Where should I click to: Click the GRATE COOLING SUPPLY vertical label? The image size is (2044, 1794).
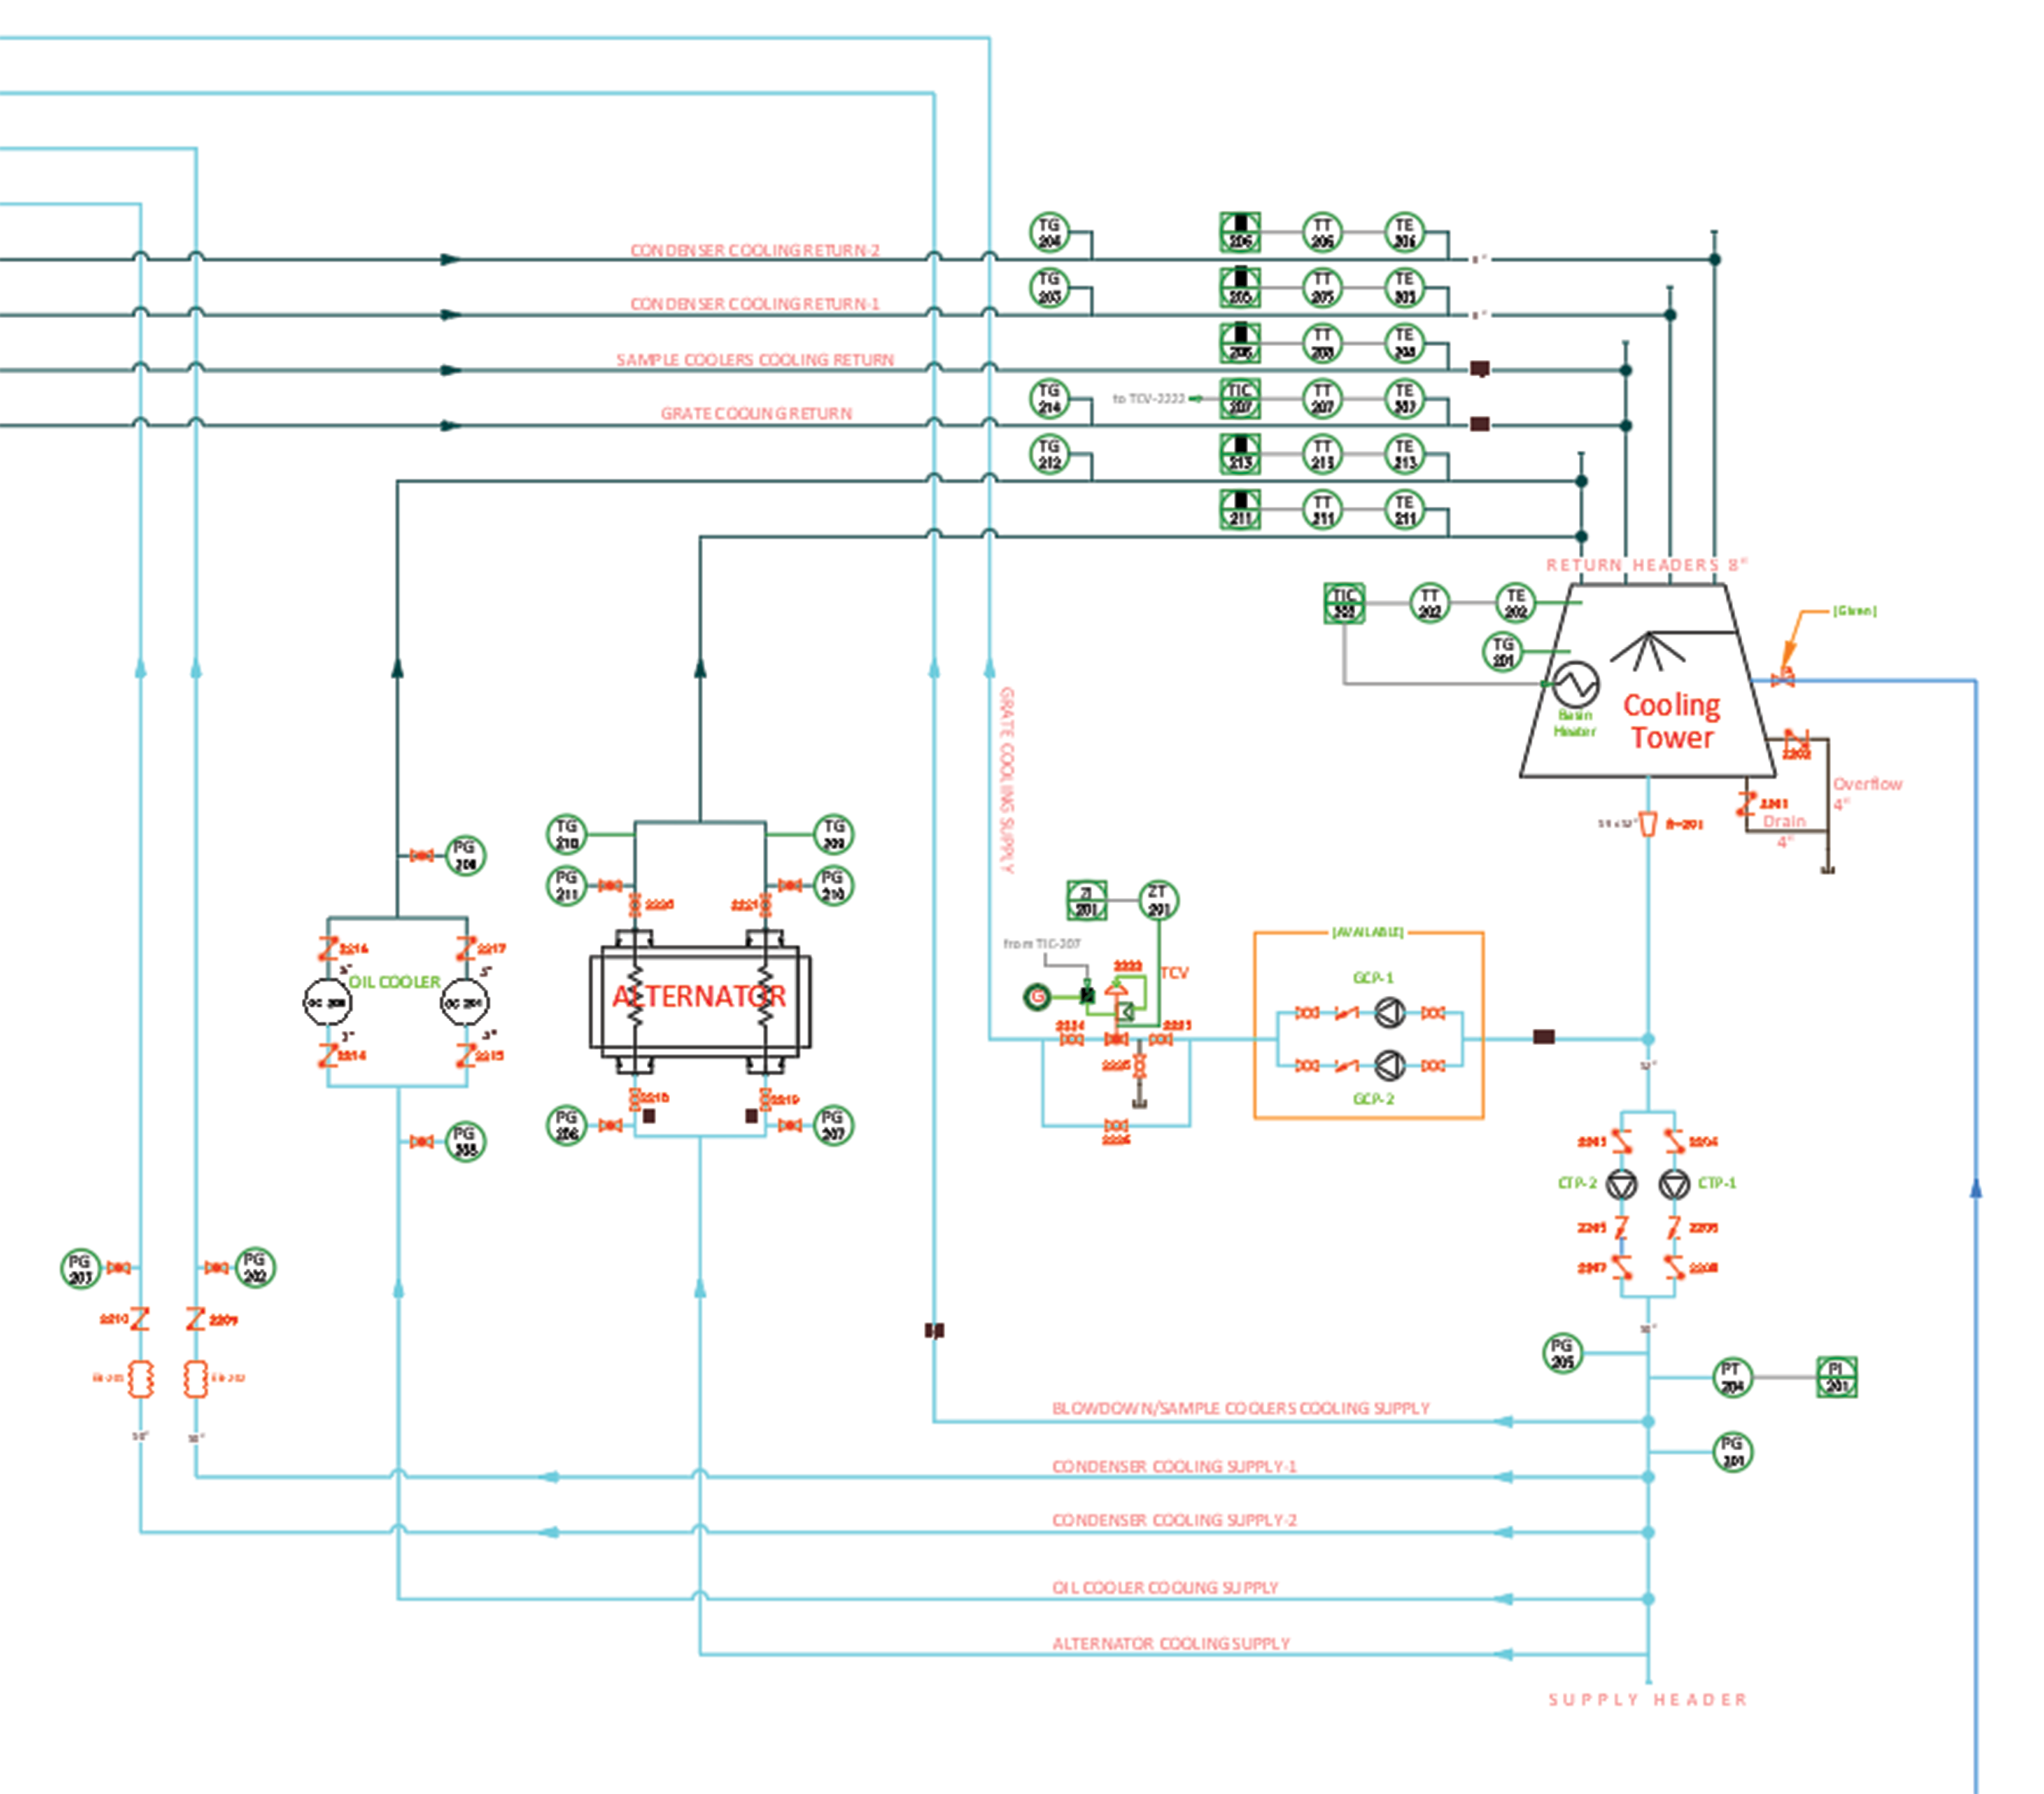1007,780
